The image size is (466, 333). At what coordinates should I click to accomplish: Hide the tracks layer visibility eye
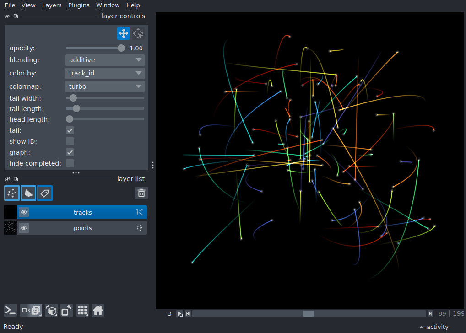point(24,212)
